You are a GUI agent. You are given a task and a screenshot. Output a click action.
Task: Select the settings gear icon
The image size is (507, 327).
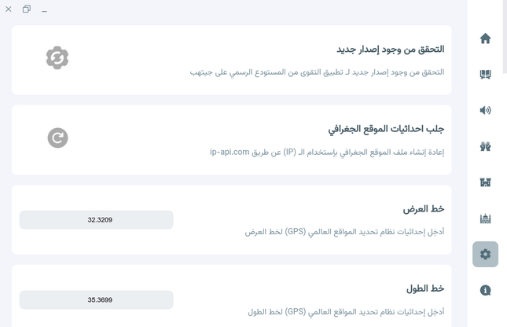[485, 254]
